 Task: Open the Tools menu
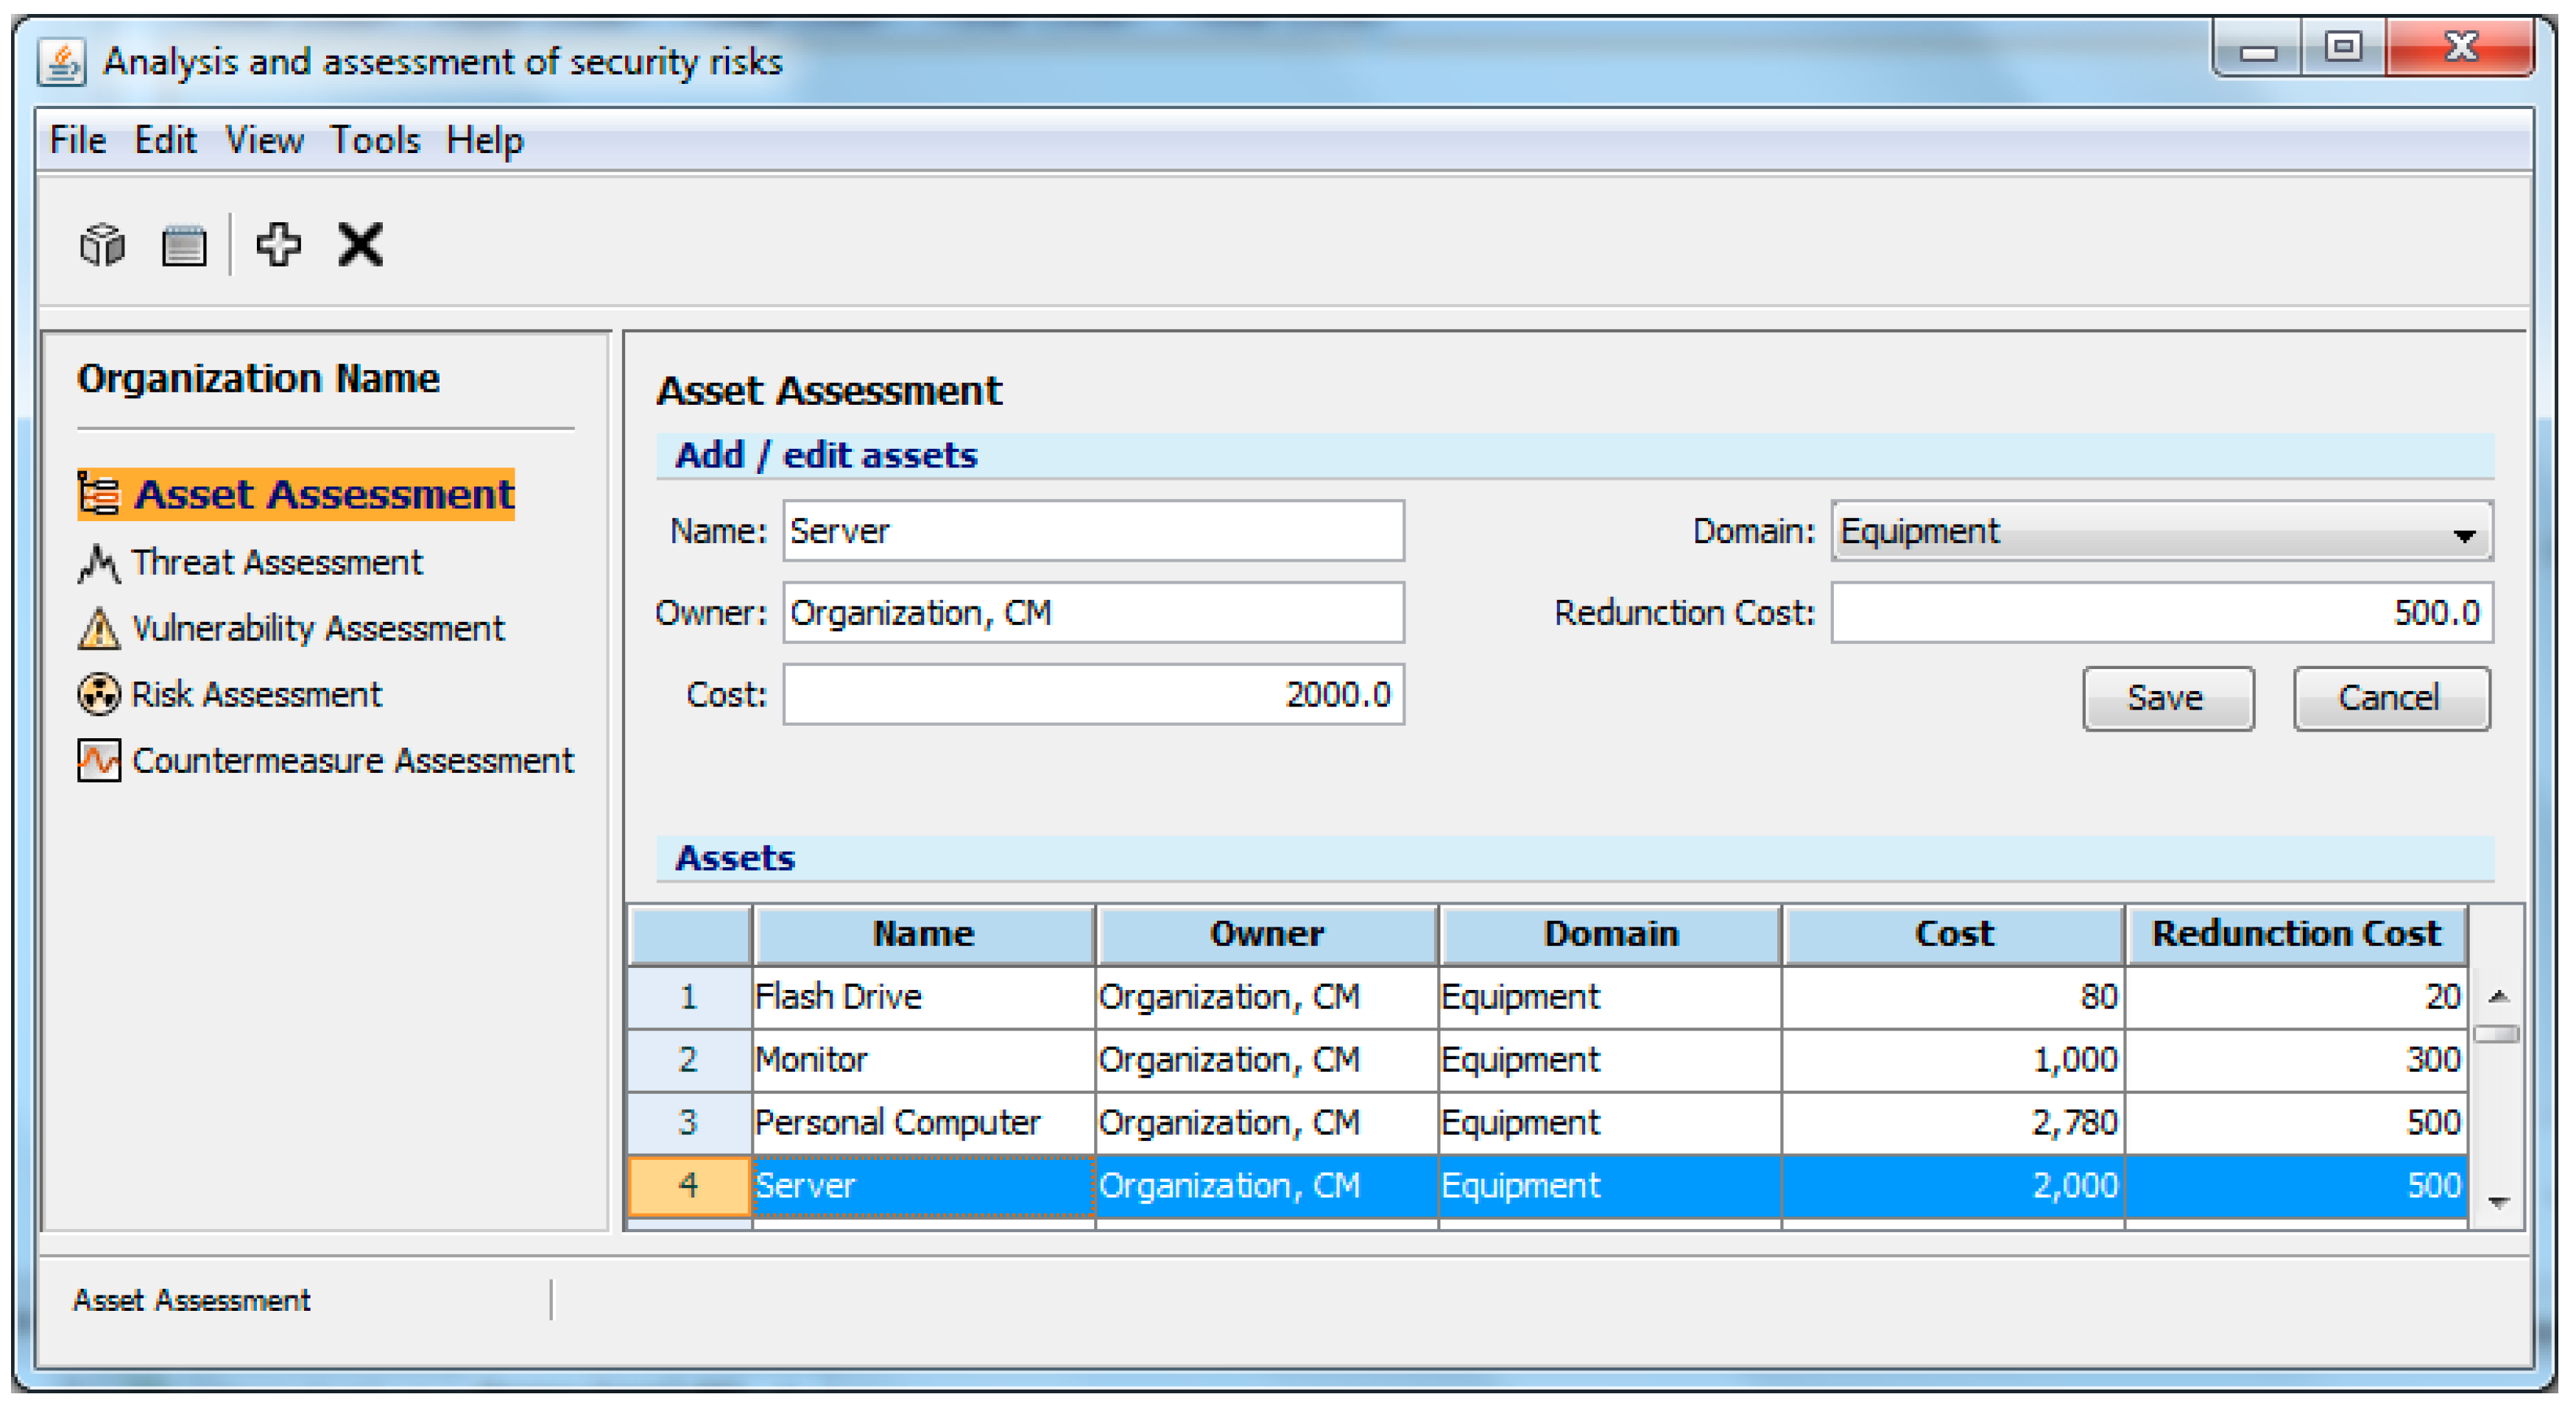click(375, 141)
